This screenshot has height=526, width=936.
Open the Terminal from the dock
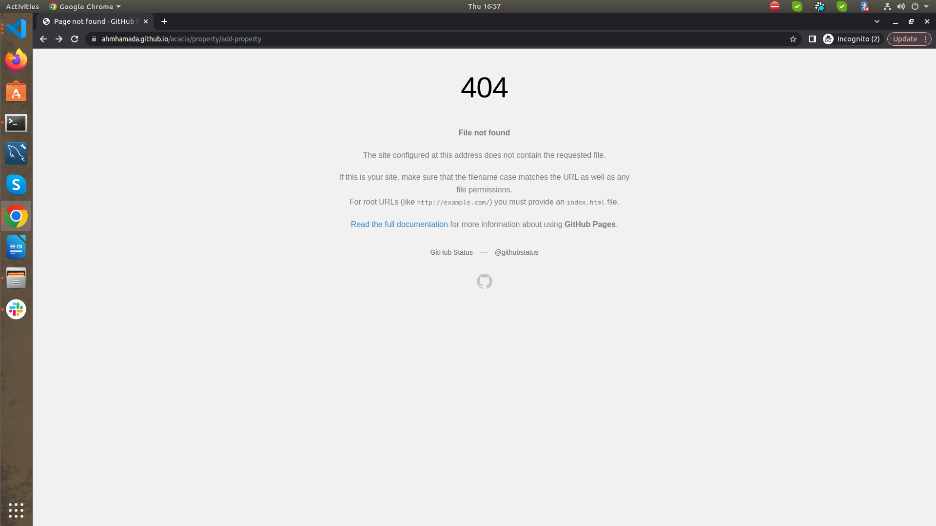click(16, 123)
